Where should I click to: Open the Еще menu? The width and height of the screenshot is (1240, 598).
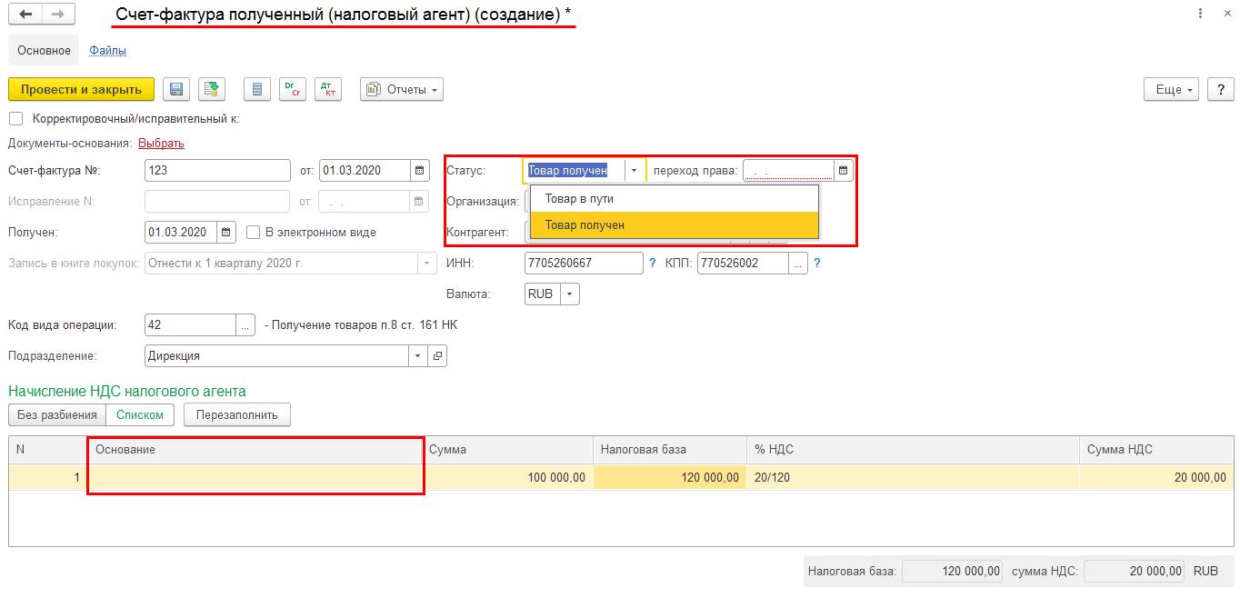coord(1172,89)
